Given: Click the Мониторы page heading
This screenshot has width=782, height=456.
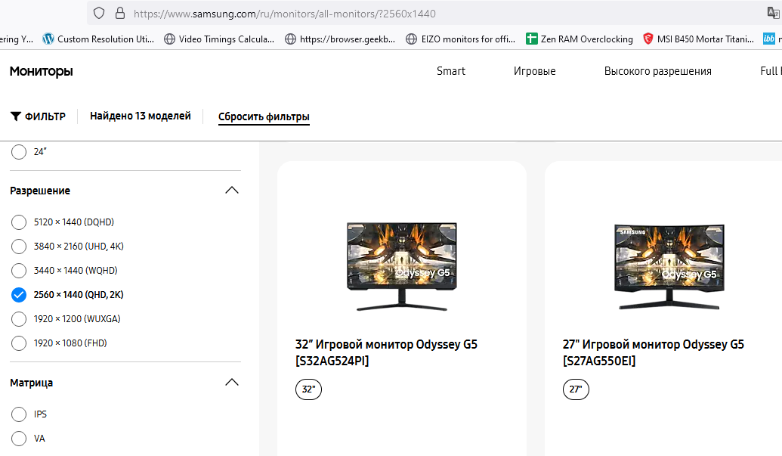Looking at the screenshot, I should (x=42, y=71).
